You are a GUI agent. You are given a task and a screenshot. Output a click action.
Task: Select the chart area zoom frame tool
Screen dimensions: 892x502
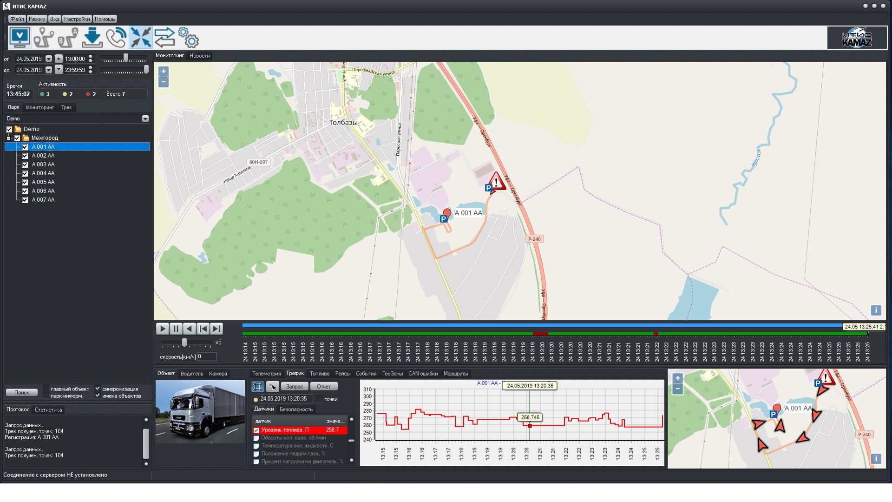[257, 386]
